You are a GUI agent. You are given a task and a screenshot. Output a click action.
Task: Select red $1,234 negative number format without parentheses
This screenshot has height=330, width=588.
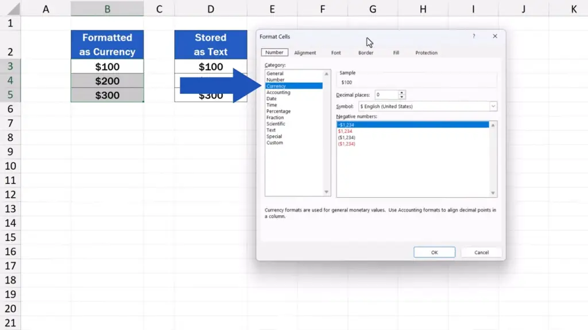346,131
